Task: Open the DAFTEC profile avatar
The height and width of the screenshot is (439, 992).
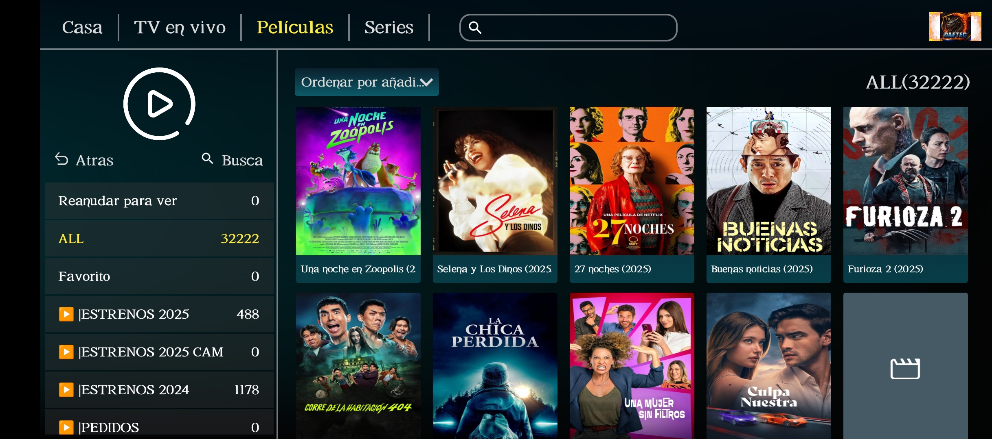Action: click(955, 26)
